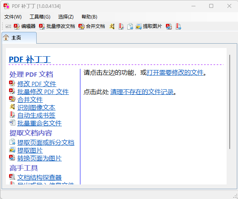Open the 提取图片 link in the page
The width and height of the screenshot is (238, 199).
point(30,150)
